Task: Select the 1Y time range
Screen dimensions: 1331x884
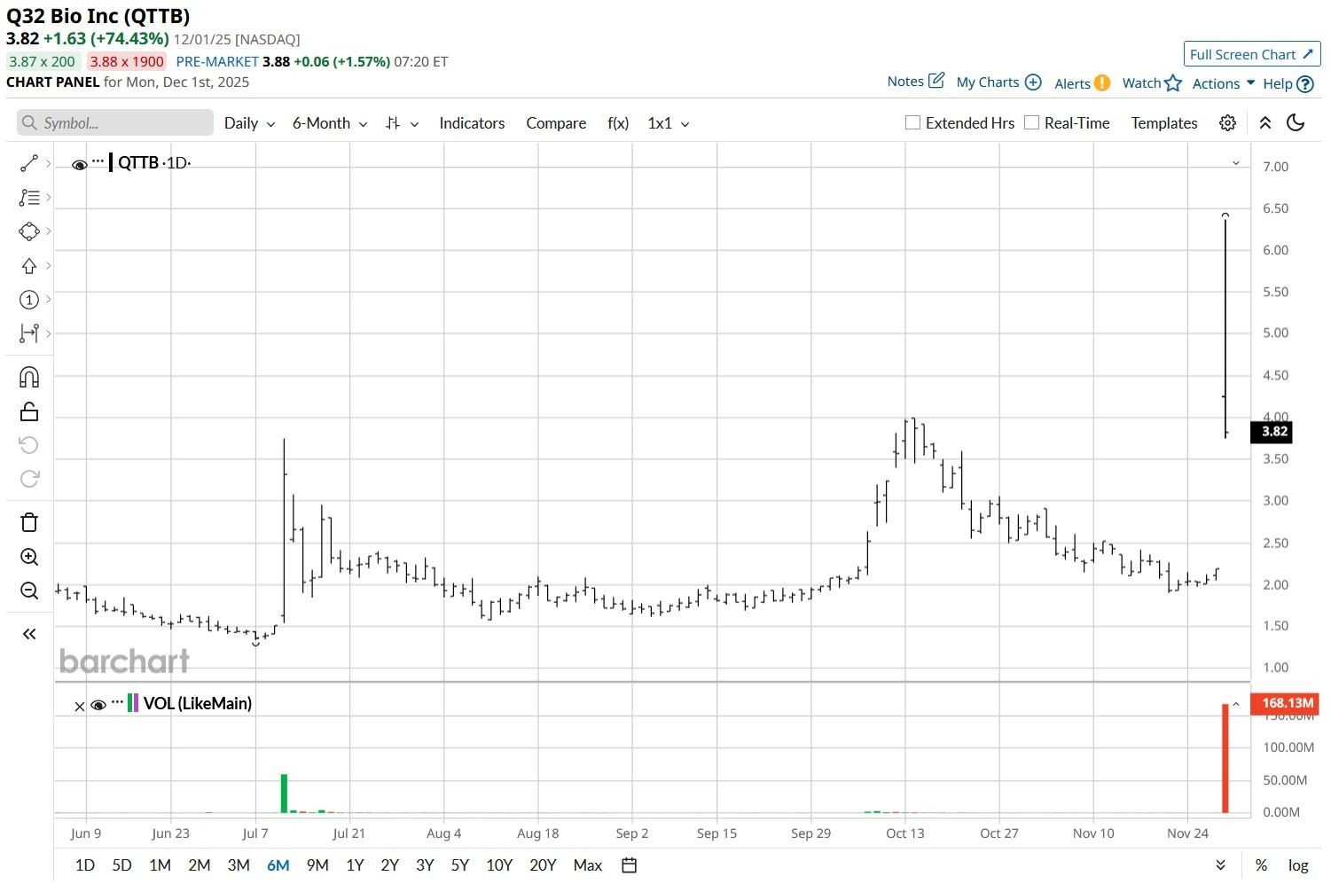Action: (x=355, y=865)
